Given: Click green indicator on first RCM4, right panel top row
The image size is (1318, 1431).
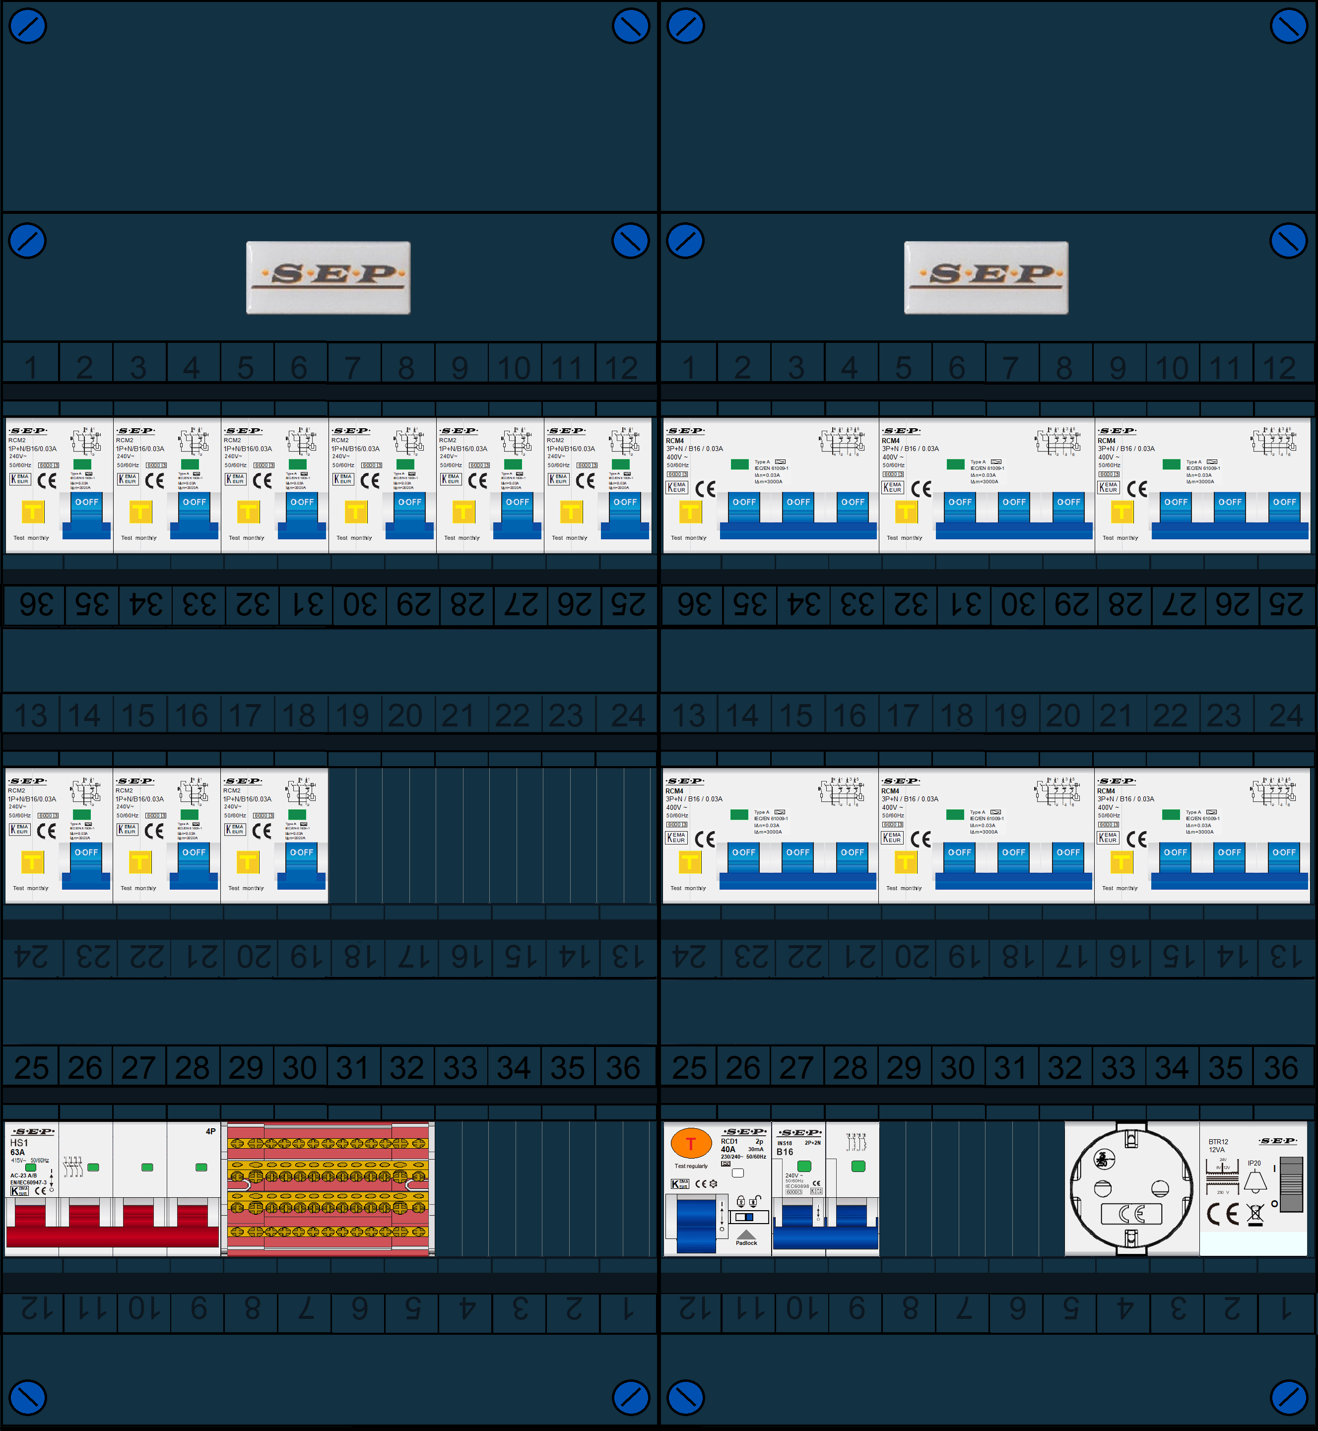Looking at the screenshot, I should (x=739, y=464).
